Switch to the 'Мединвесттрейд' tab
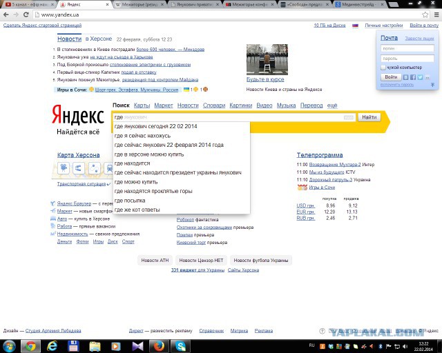This screenshot has height=353, width=442. [359, 5]
